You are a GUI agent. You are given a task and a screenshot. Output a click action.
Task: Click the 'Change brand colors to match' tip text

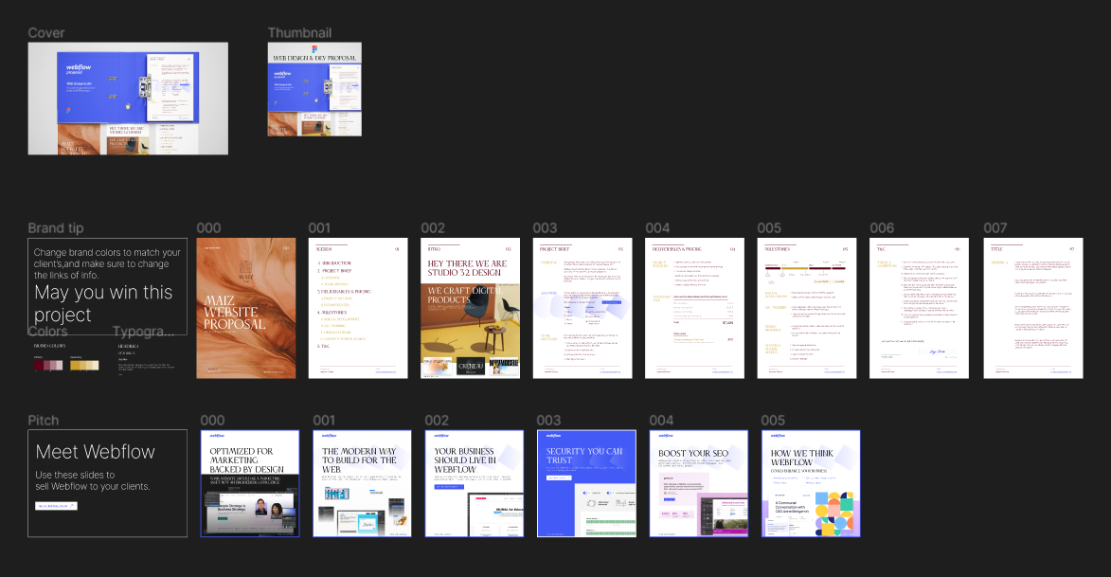[107, 263]
